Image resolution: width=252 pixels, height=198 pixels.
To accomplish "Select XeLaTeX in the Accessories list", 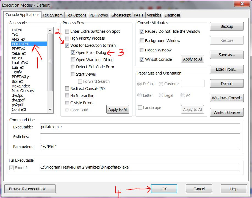I will 29,53.
